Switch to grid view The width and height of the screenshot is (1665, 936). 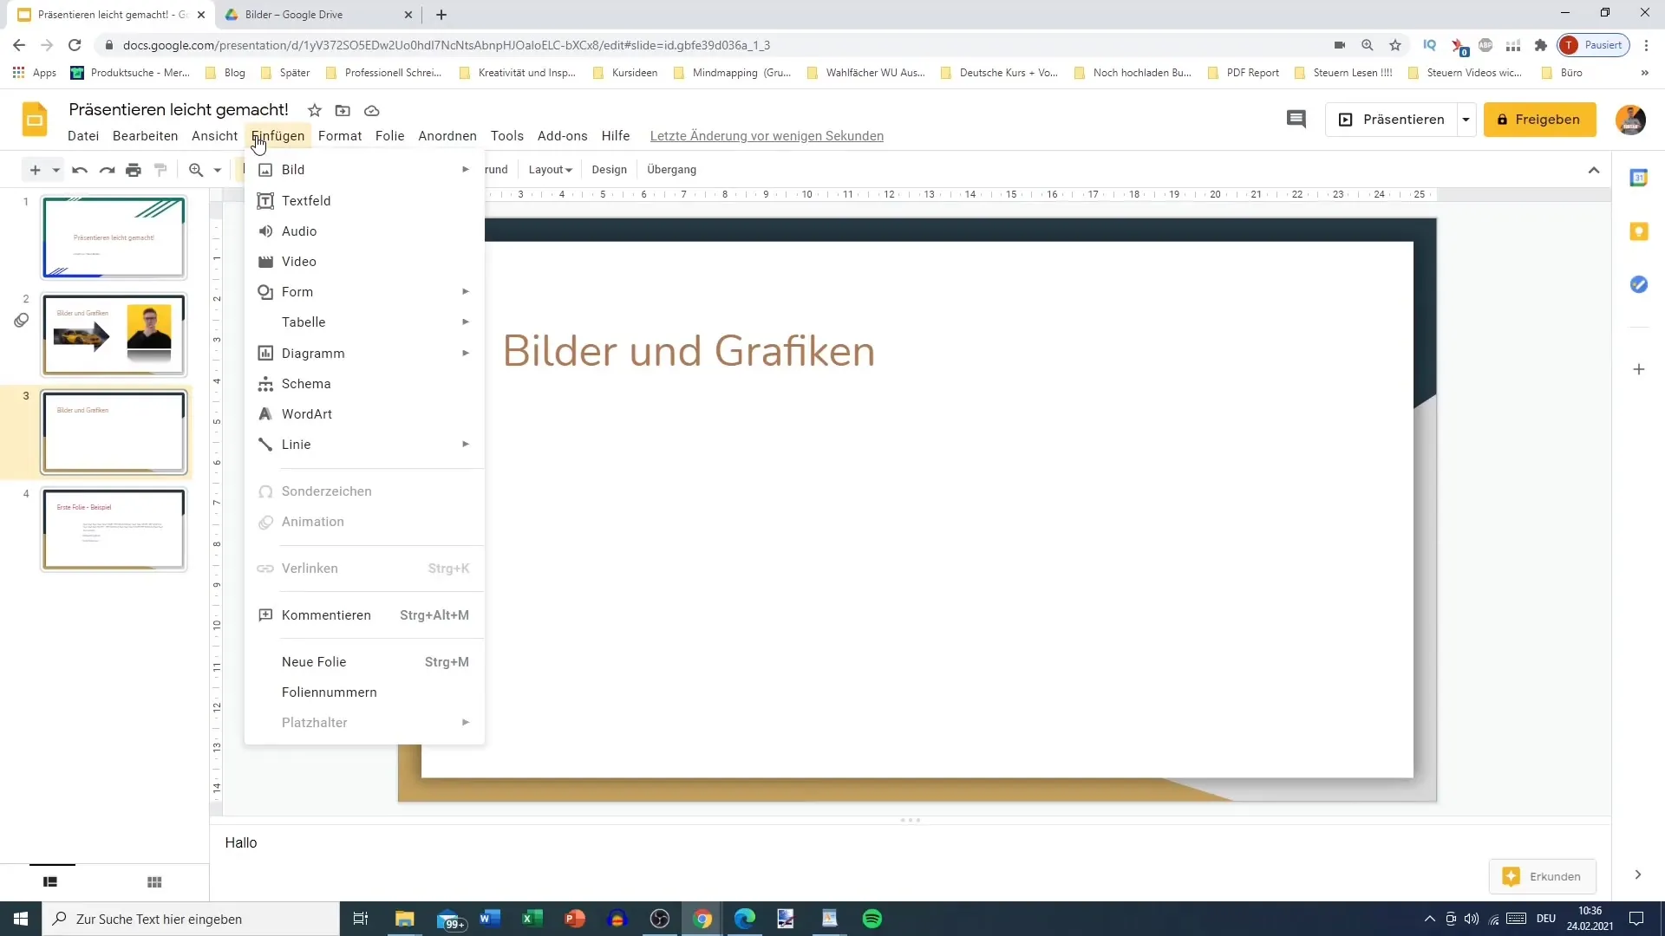click(154, 881)
